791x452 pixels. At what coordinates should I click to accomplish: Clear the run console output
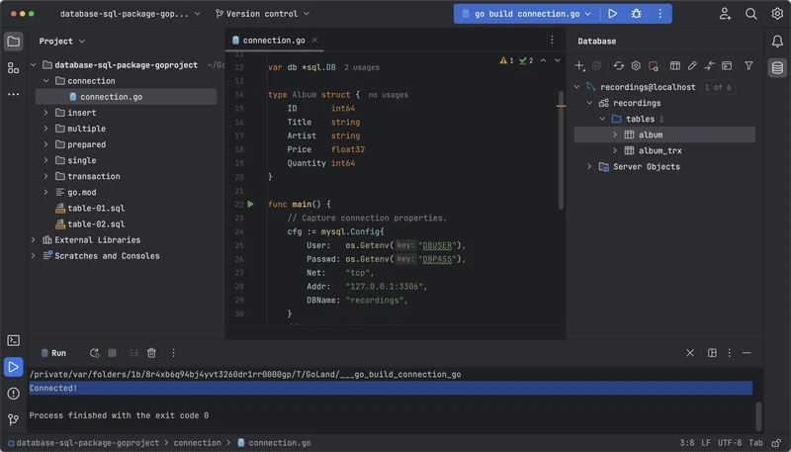151,353
